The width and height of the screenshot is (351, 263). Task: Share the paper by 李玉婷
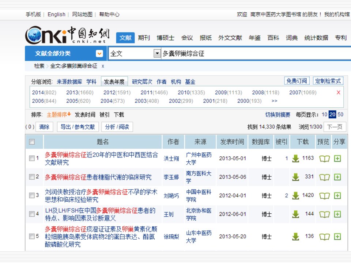tap(337, 177)
